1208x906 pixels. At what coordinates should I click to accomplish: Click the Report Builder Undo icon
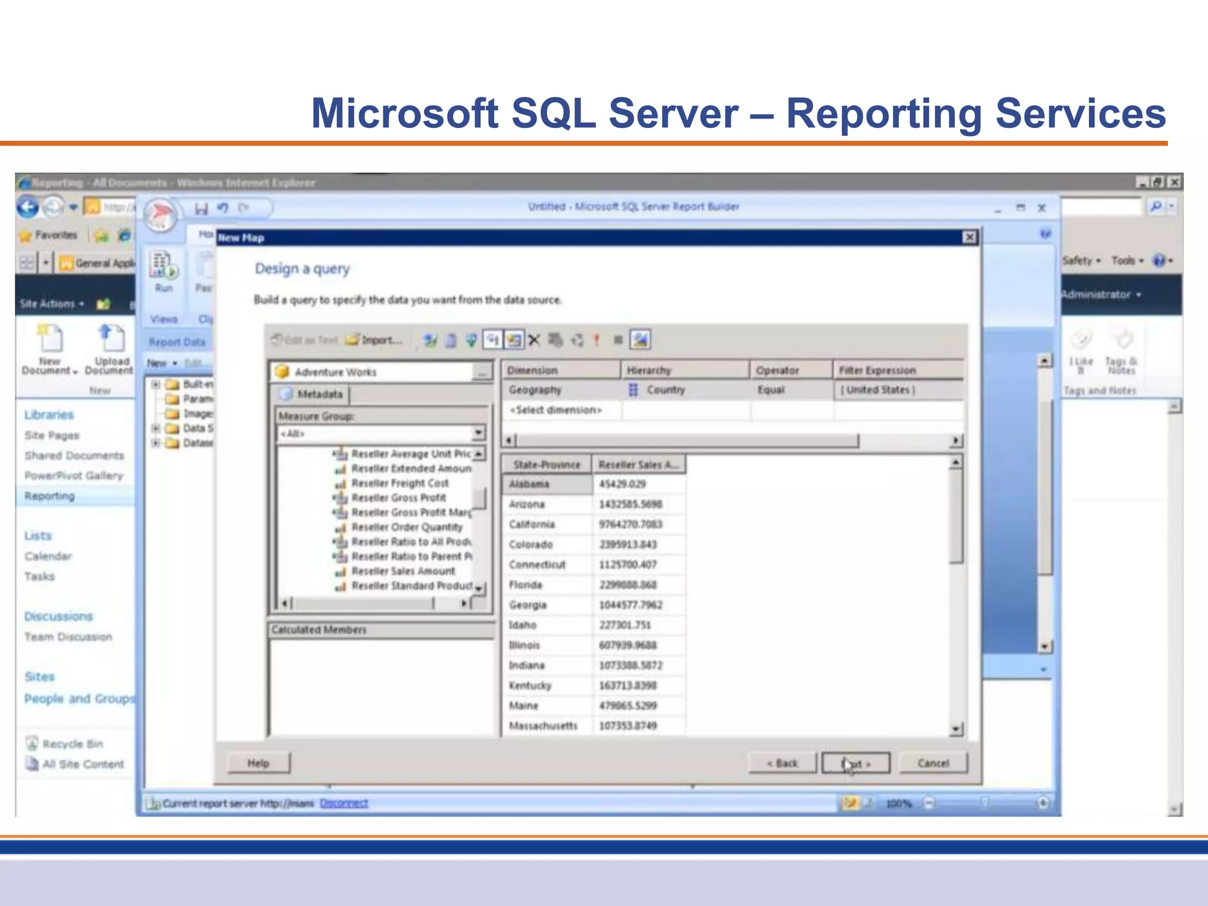point(222,208)
